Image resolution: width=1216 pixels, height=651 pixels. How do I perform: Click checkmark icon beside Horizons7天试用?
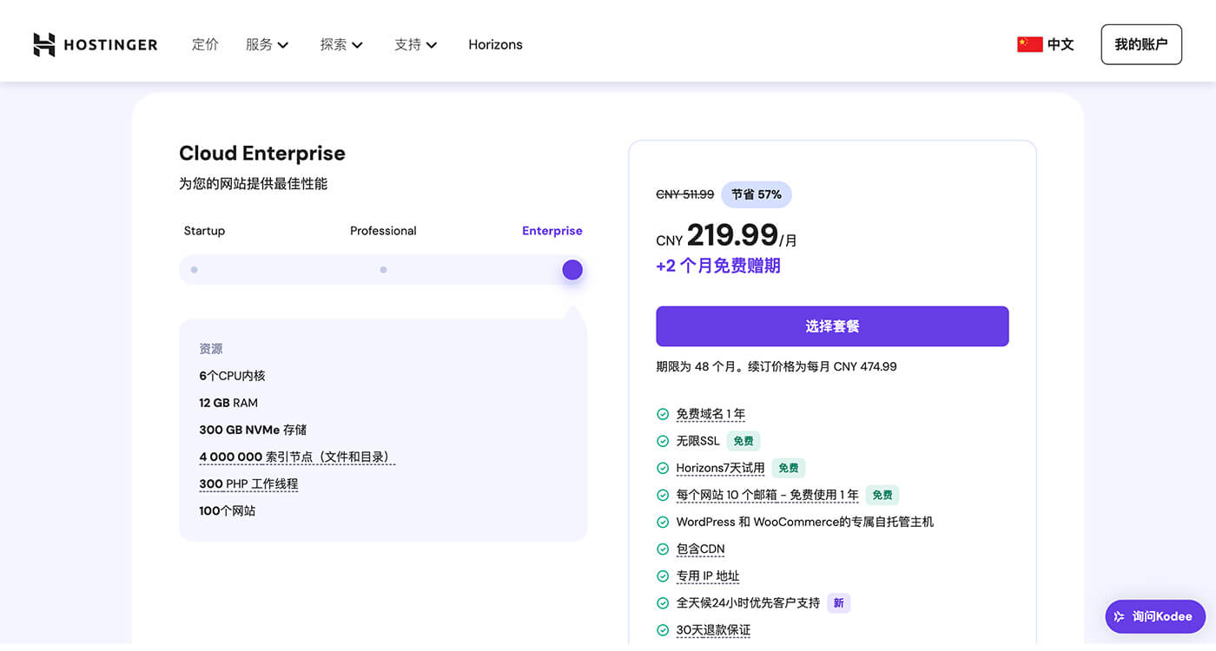pyautogui.click(x=663, y=468)
